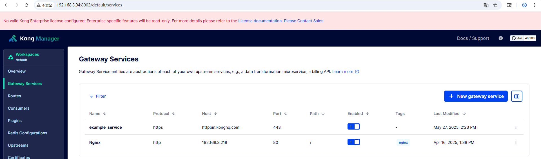Click the host httpbin.konghq.com

(221, 127)
